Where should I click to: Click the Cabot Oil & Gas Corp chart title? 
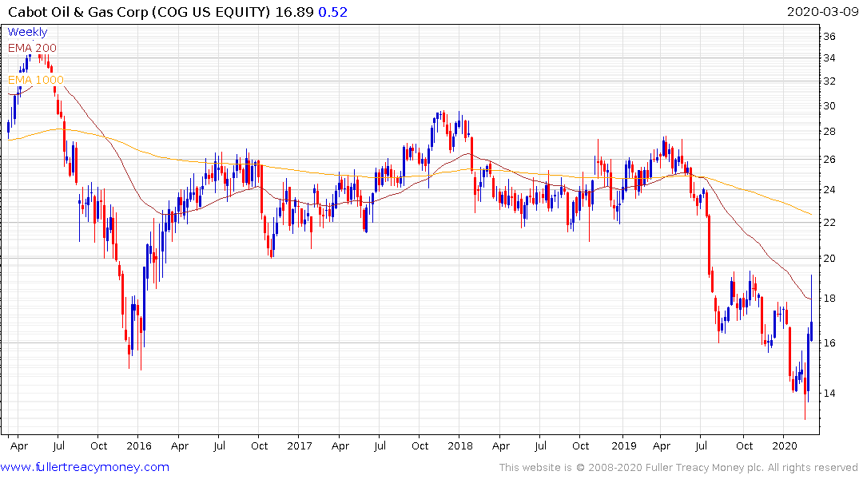139,12
